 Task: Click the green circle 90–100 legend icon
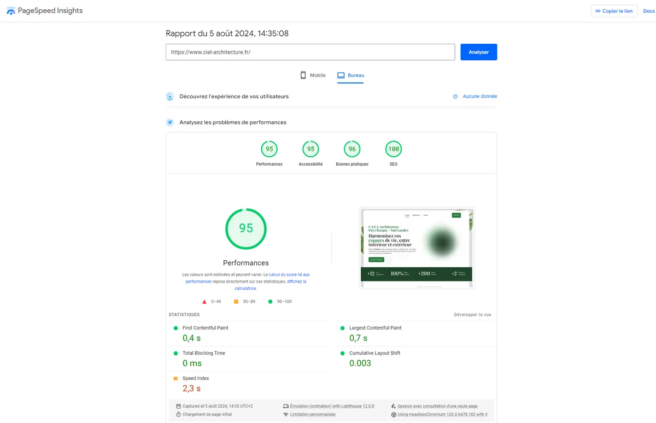(x=270, y=301)
